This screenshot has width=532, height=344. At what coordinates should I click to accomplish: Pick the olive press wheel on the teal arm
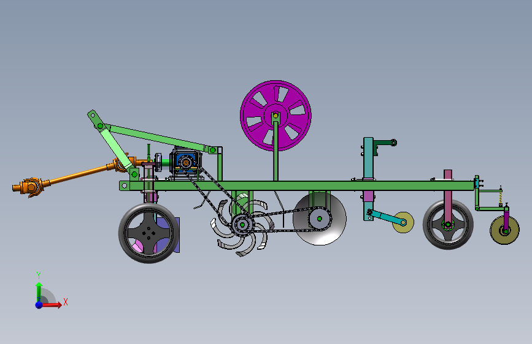404,222
